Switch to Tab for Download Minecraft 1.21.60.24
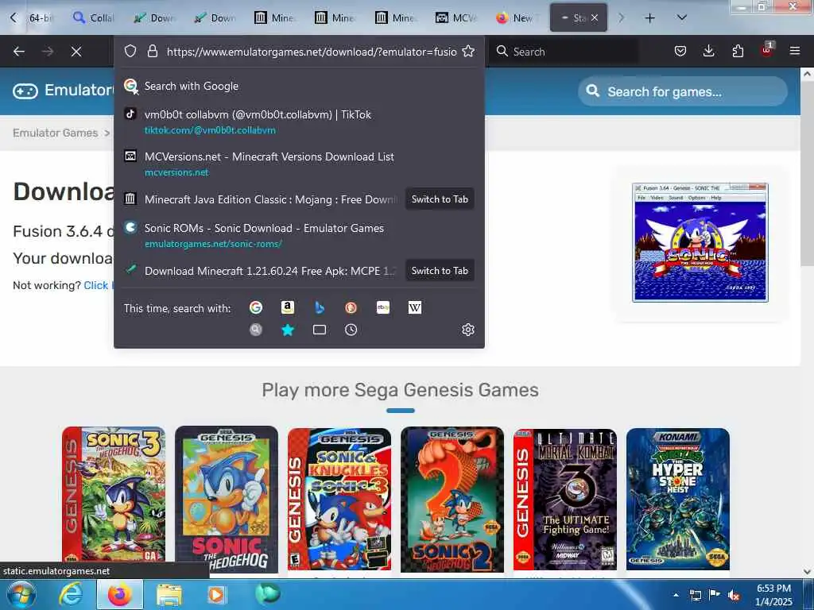Image resolution: width=814 pixels, height=610 pixels. click(440, 271)
